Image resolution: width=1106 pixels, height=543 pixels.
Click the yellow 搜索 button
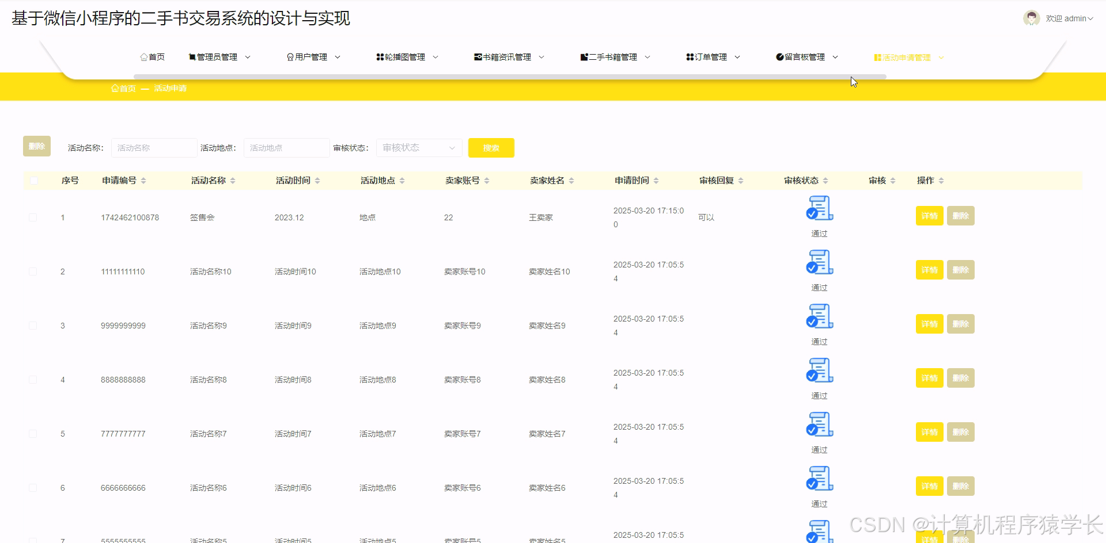pos(491,148)
